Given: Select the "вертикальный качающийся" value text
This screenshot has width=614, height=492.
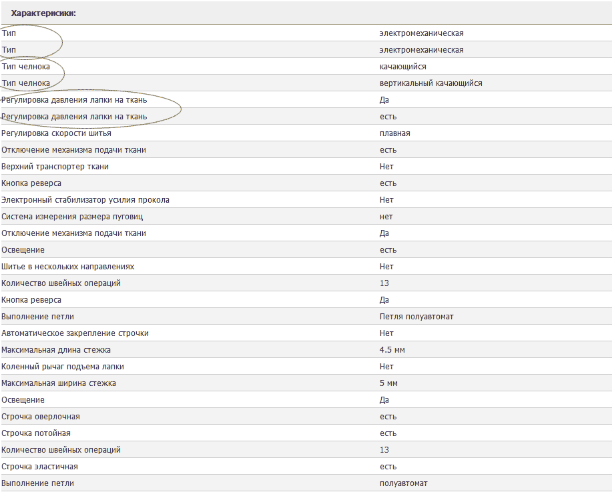Looking at the screenshot, I should [430, 83].
